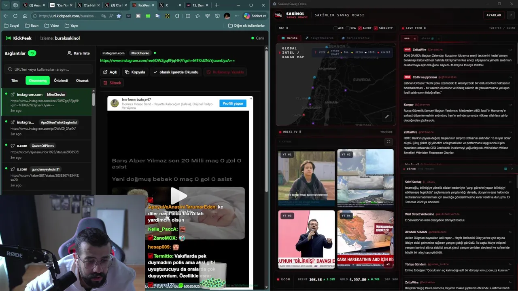Switch to the "Kral Yol" browser tab
The width and height of the screenshot is (518, 291).
pyautogui.click(x=61, y=5)
